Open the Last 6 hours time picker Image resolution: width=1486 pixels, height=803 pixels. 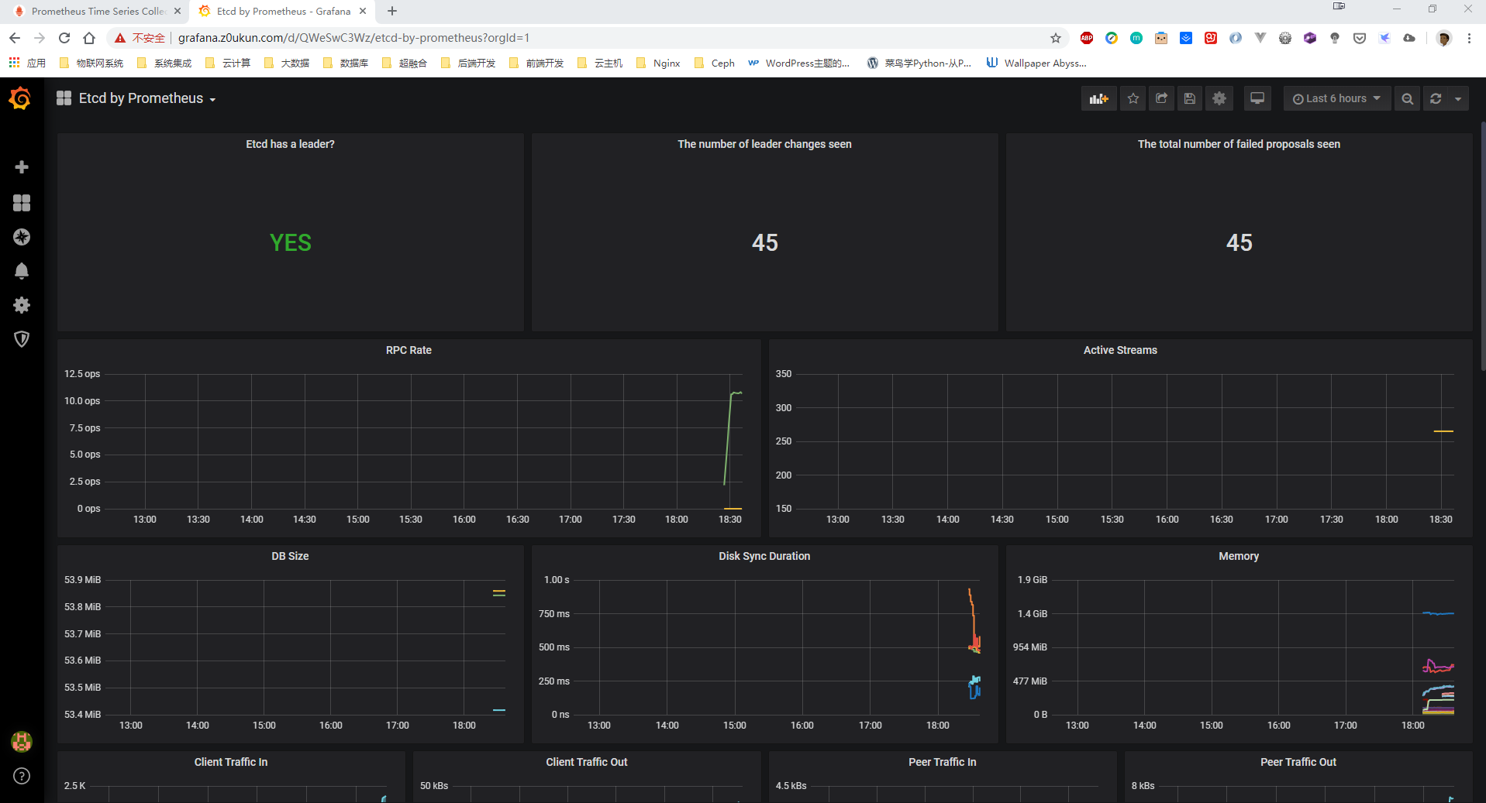[x=1337, y=98]
